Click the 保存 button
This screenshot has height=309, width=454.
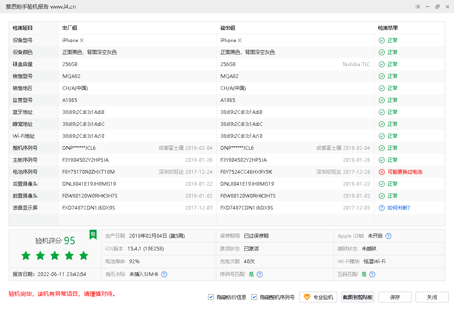[395, 297]
